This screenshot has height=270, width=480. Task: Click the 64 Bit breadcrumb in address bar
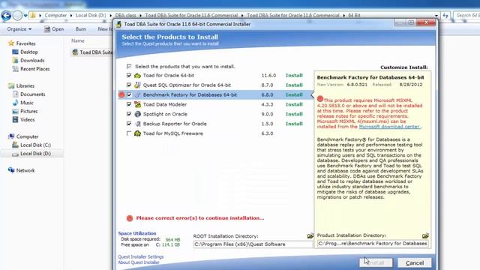pos(354,15)
